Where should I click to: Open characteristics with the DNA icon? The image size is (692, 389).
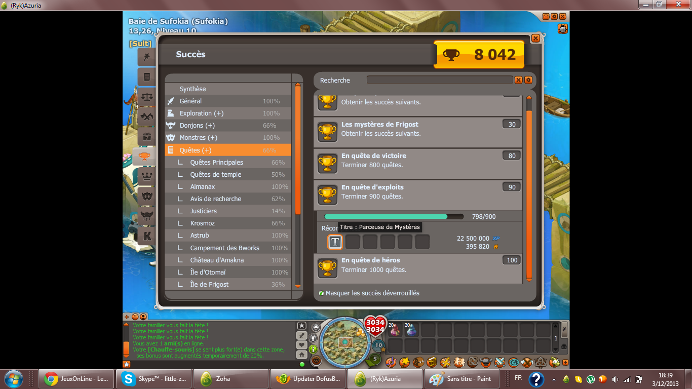[x=391, y=363]
